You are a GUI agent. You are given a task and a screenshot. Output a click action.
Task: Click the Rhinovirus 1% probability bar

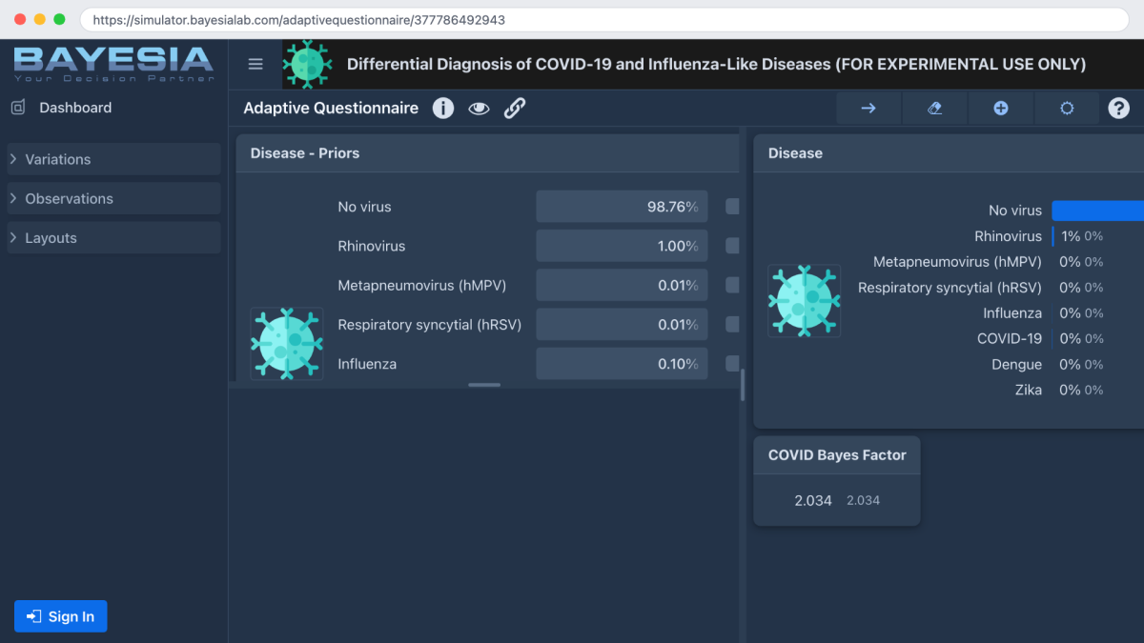[x=1053, y=236]
